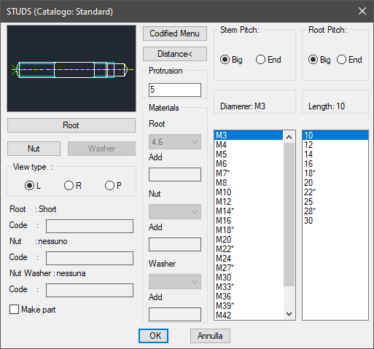Click the Root button below preview

point(71,125)
